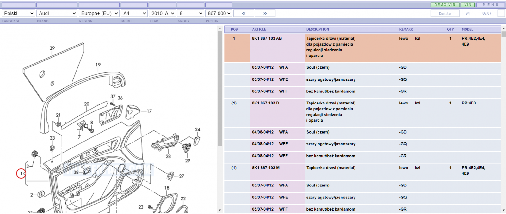
Task: Expand the Region dropdown Europa+ (EU)
Action: 99,13
